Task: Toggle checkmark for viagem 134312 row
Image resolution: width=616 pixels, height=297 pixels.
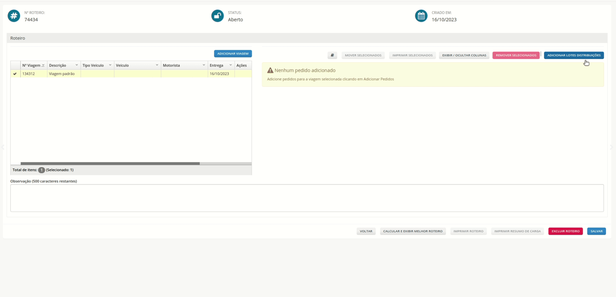Action: pos(15,74)
